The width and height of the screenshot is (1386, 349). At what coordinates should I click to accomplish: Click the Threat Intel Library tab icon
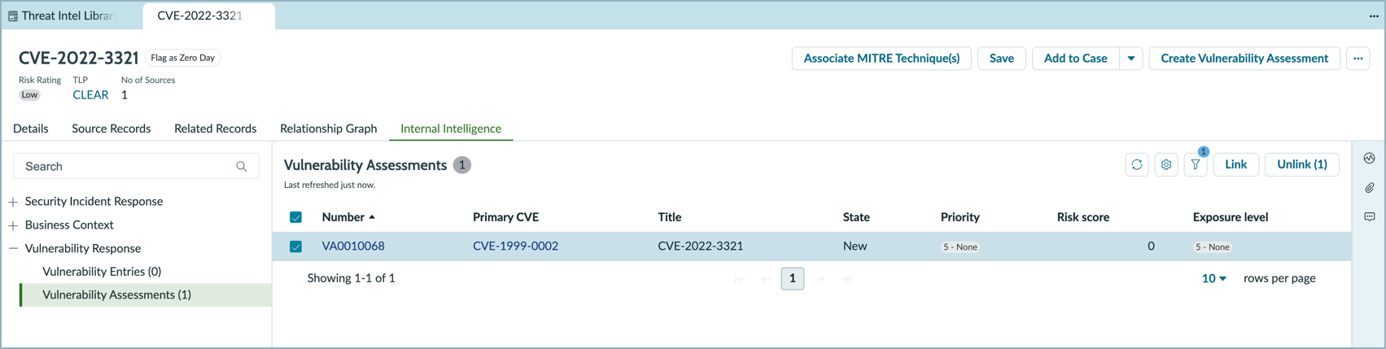click(x=13, y=15)
